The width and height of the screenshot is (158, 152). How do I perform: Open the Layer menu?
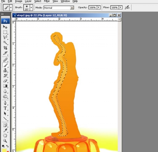click(x=28, y=1)
